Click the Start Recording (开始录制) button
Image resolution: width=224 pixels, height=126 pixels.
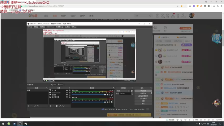point(143,93)
